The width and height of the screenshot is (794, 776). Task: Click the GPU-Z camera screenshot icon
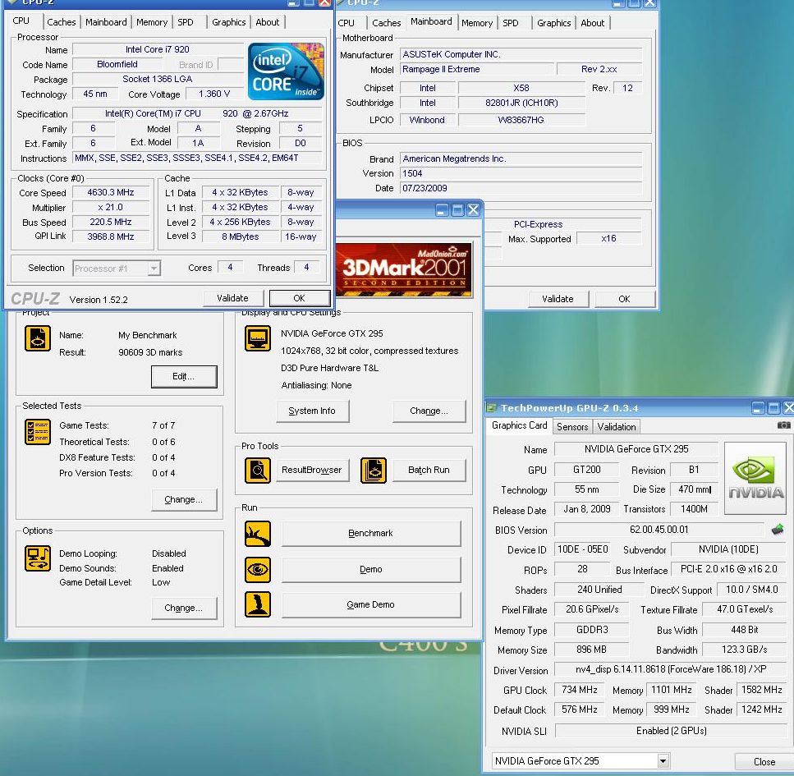(783, 425)
